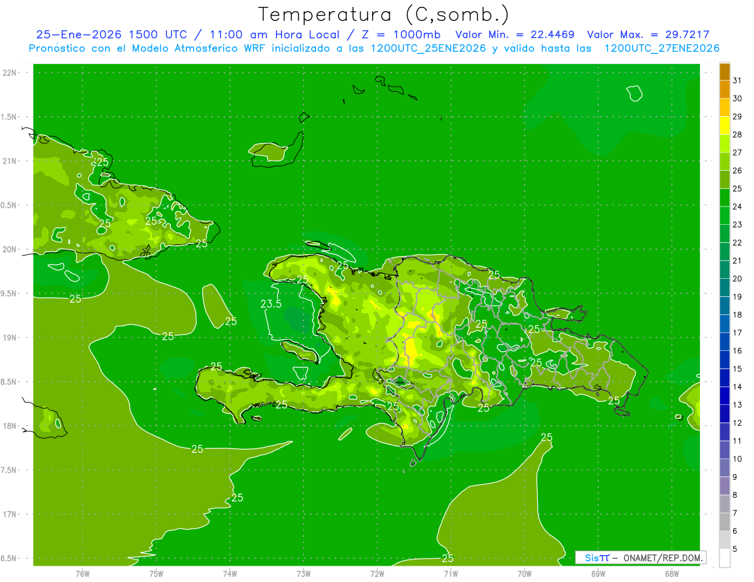This screenshot has height=582, width=754.
Task: Click the '69W' longitude axis label
Action: point(598,574)
